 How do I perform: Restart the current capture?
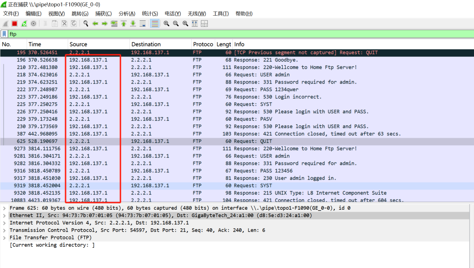click(x=24, y=24)
